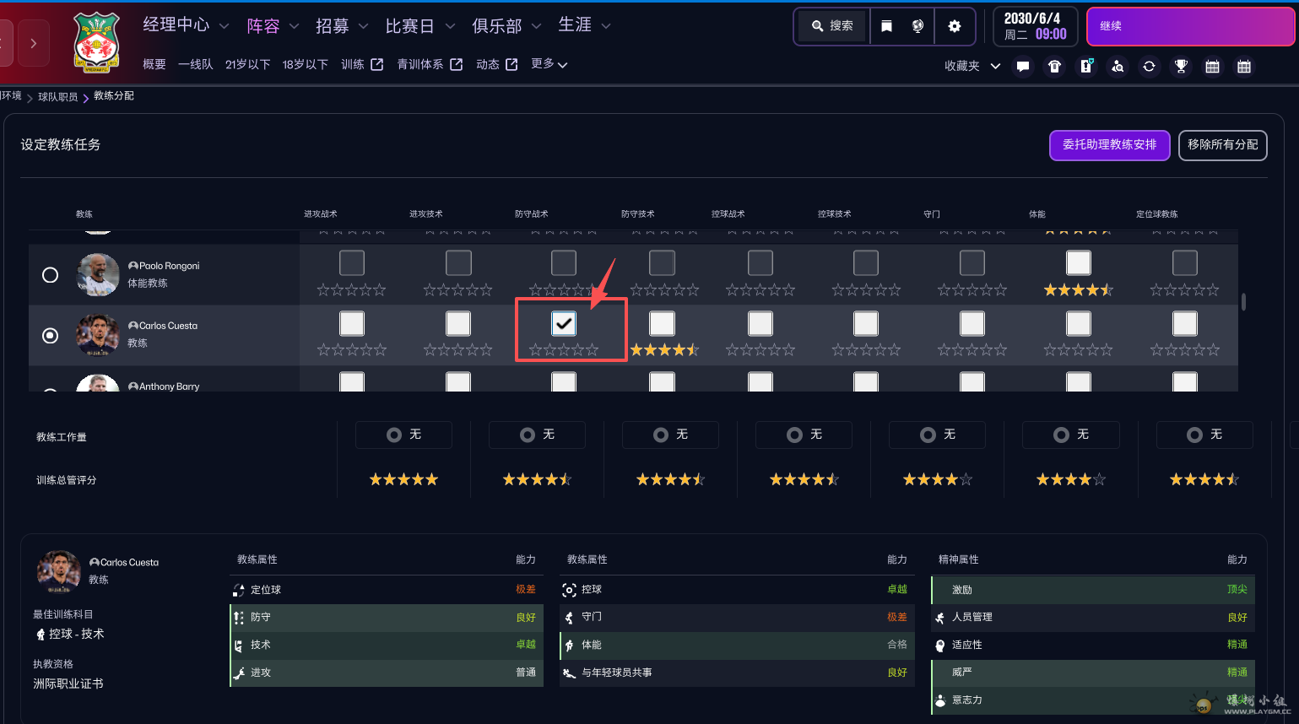Click the bookmark icon in the top bar
The width and height of the screenshot is (1299, 724).
[886, 26]
